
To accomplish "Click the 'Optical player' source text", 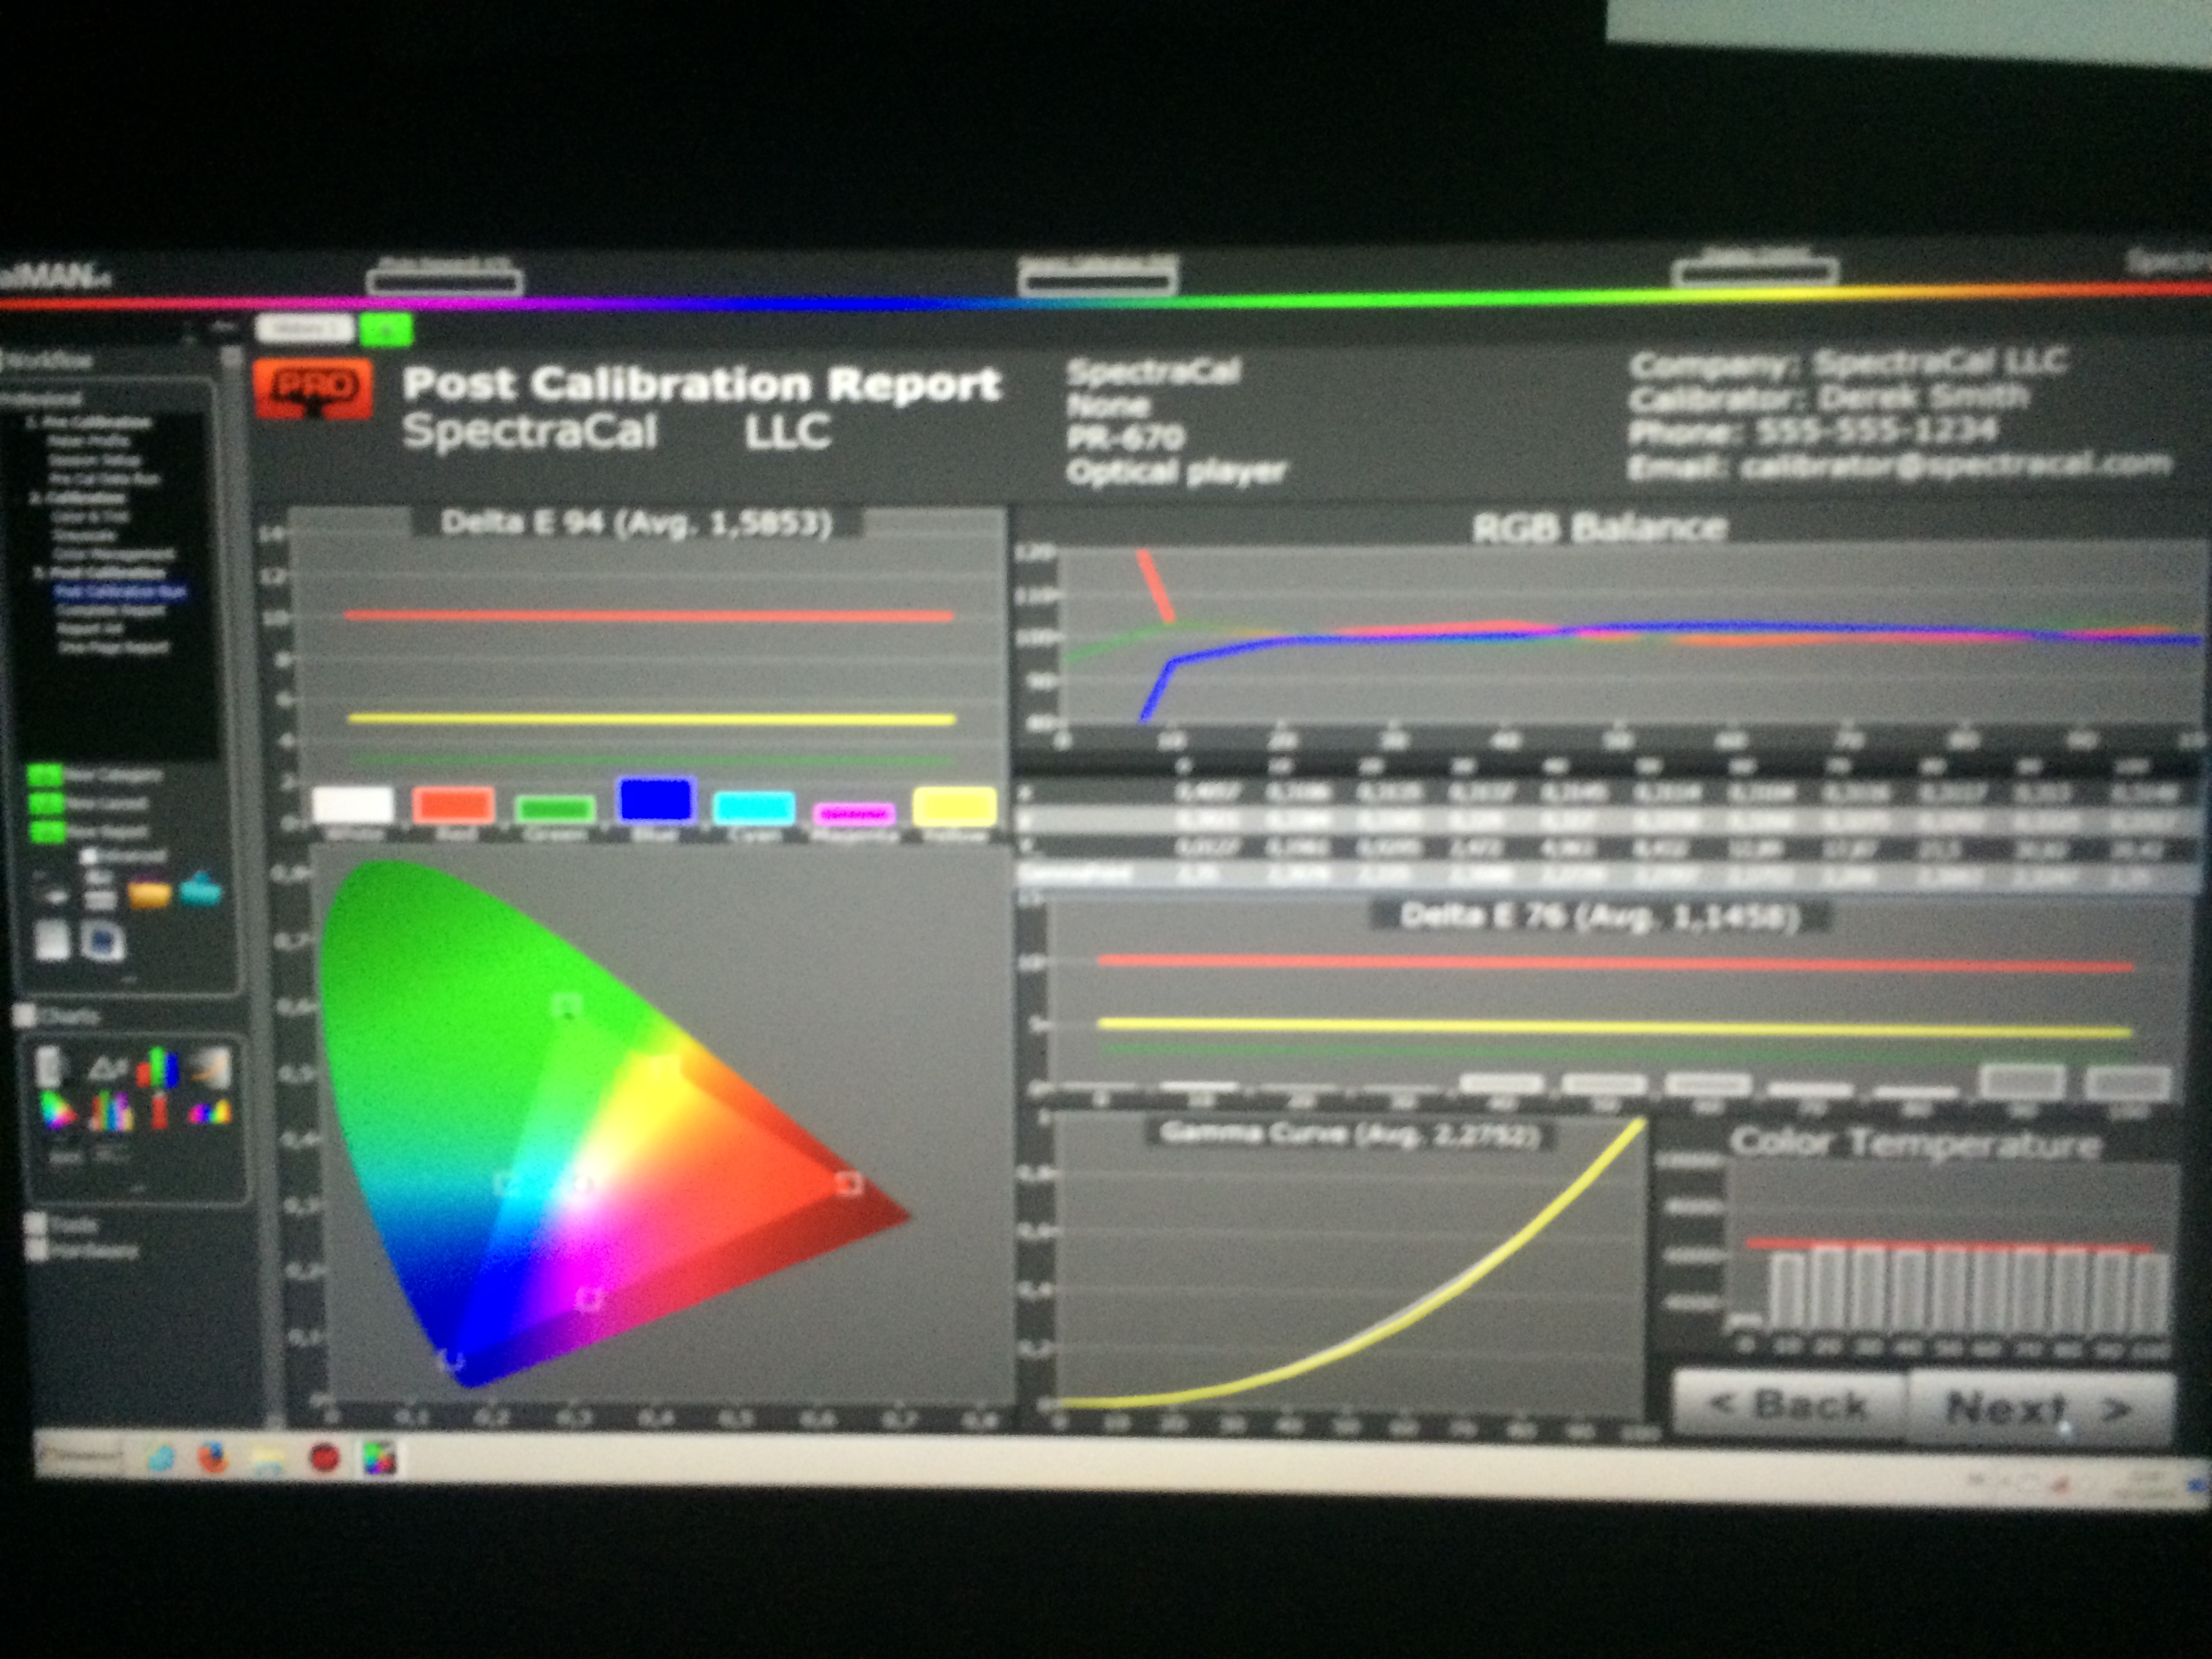I will coord(1176,470).
